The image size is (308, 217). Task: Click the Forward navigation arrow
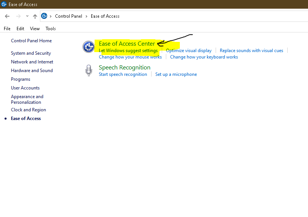[18, 16]
